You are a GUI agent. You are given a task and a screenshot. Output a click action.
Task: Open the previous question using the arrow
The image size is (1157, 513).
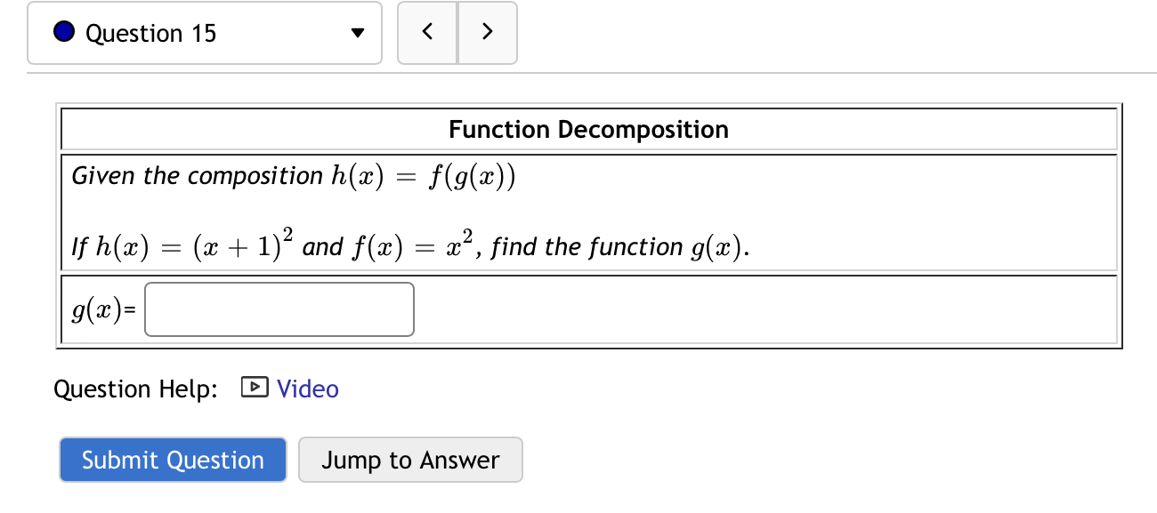tap(427, 31)
